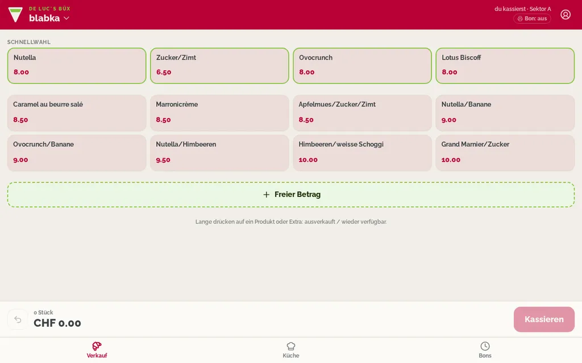Click the croissant Verkauf icon

point(97,346)
